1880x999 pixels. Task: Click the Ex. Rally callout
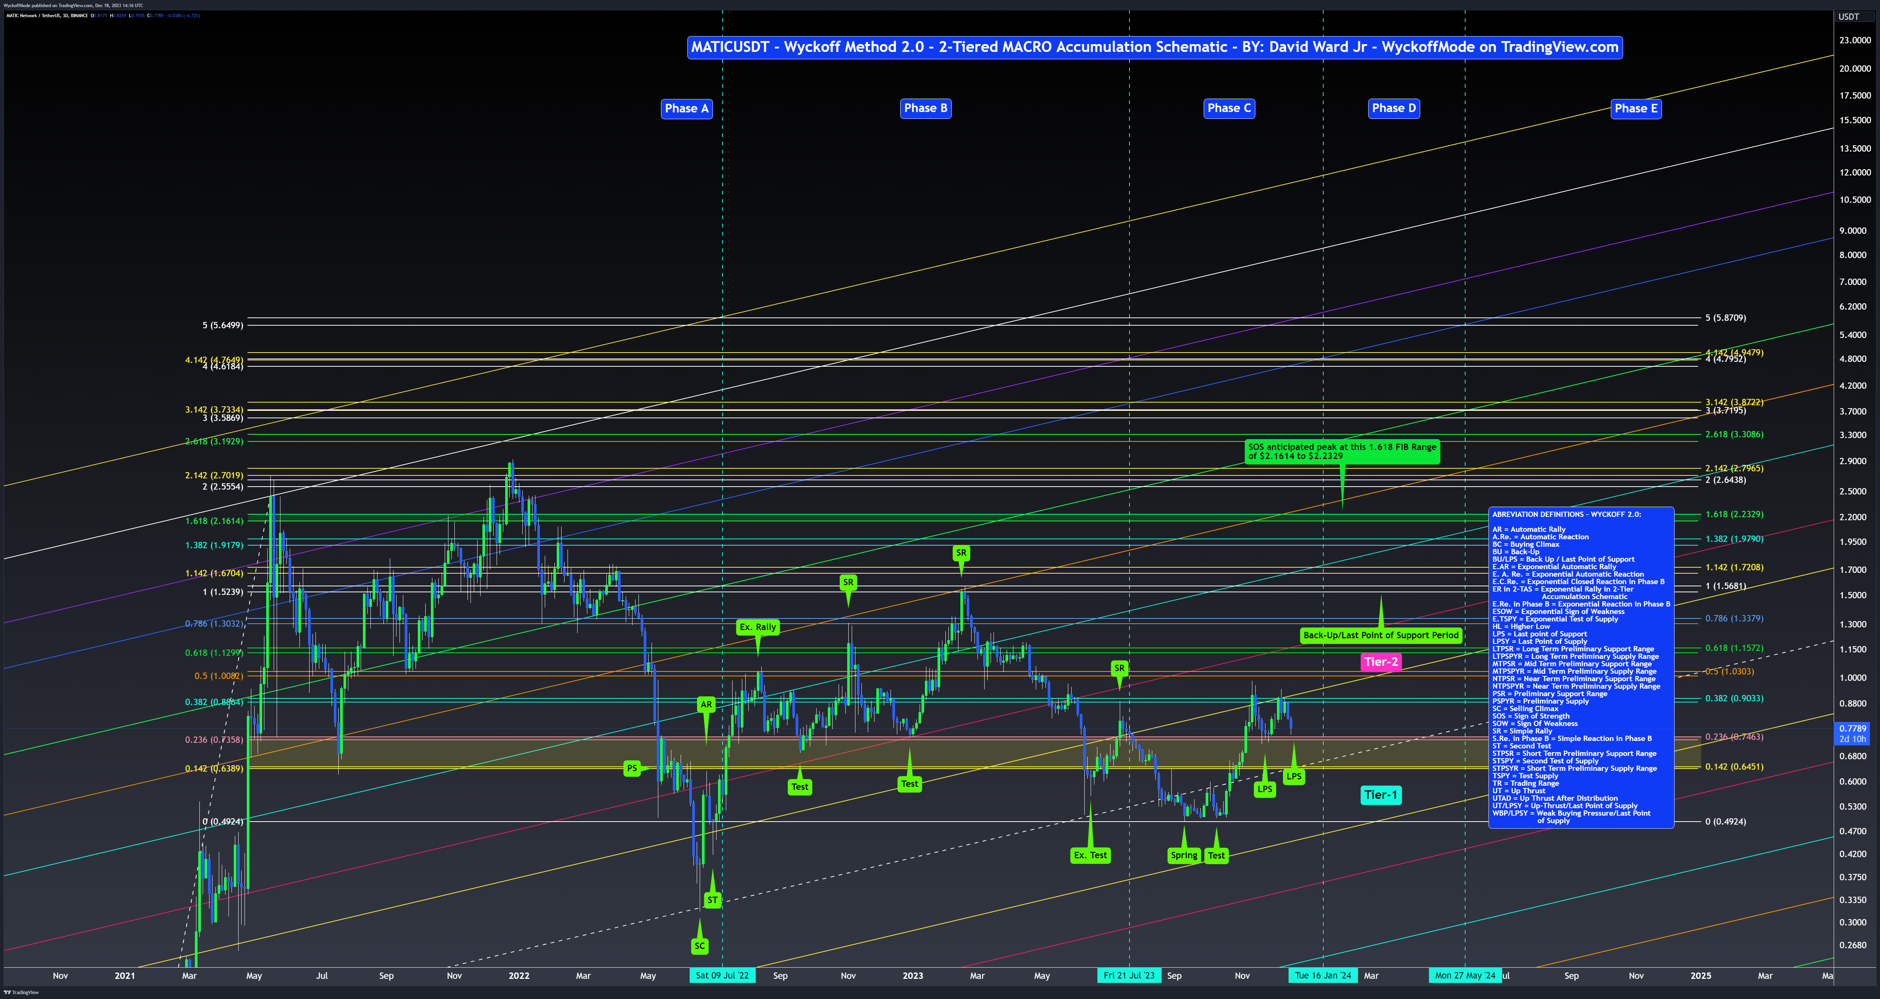pyautogui.click(x=758, y=627)
